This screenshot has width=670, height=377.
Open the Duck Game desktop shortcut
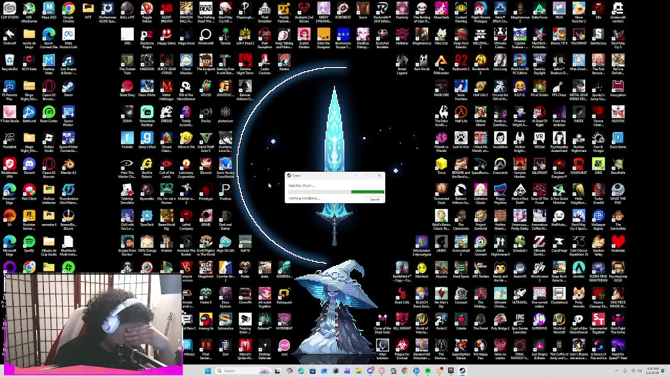(618, 141)
